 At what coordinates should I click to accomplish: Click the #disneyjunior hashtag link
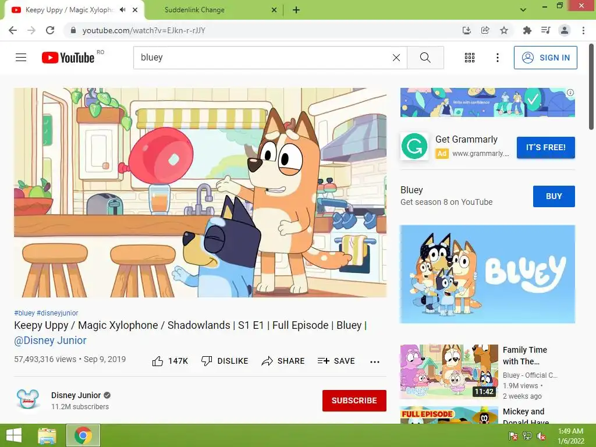point(58,313)
